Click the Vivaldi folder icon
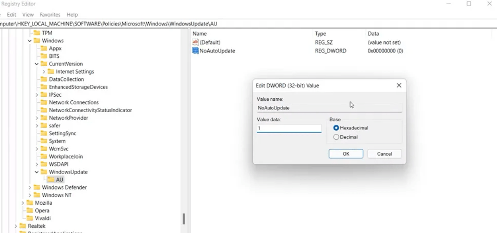Viewport: 497px width, 233px height. 30,218
